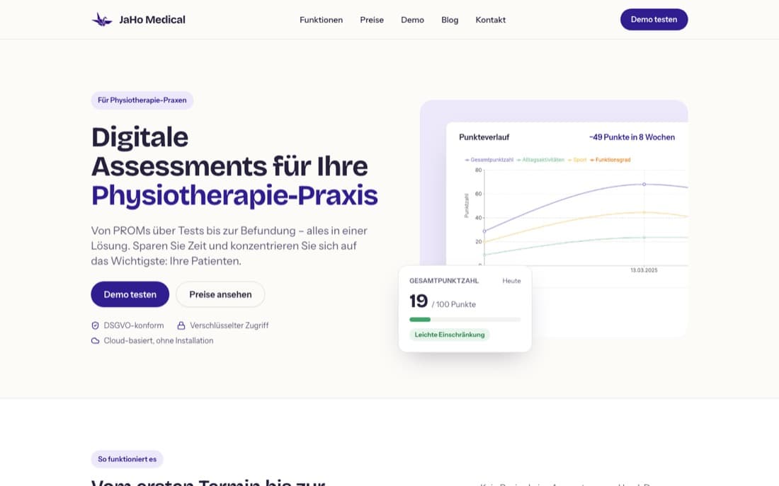Toggle Sport series in chart legend
Screen dimensions: 779x486
pyautogui.click(x=577, y=160)
